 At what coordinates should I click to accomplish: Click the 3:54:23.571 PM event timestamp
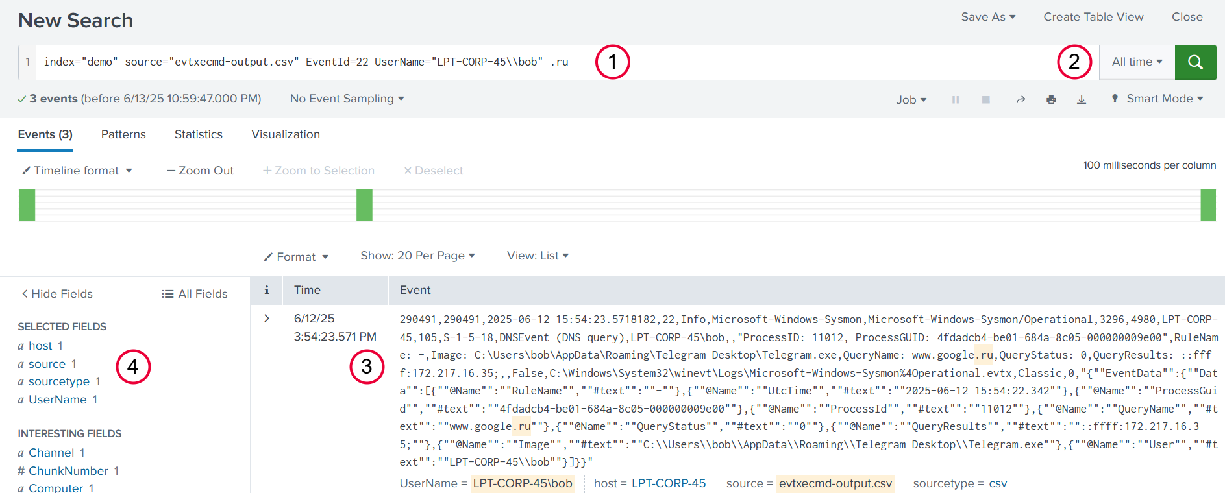tap(335, 337)
